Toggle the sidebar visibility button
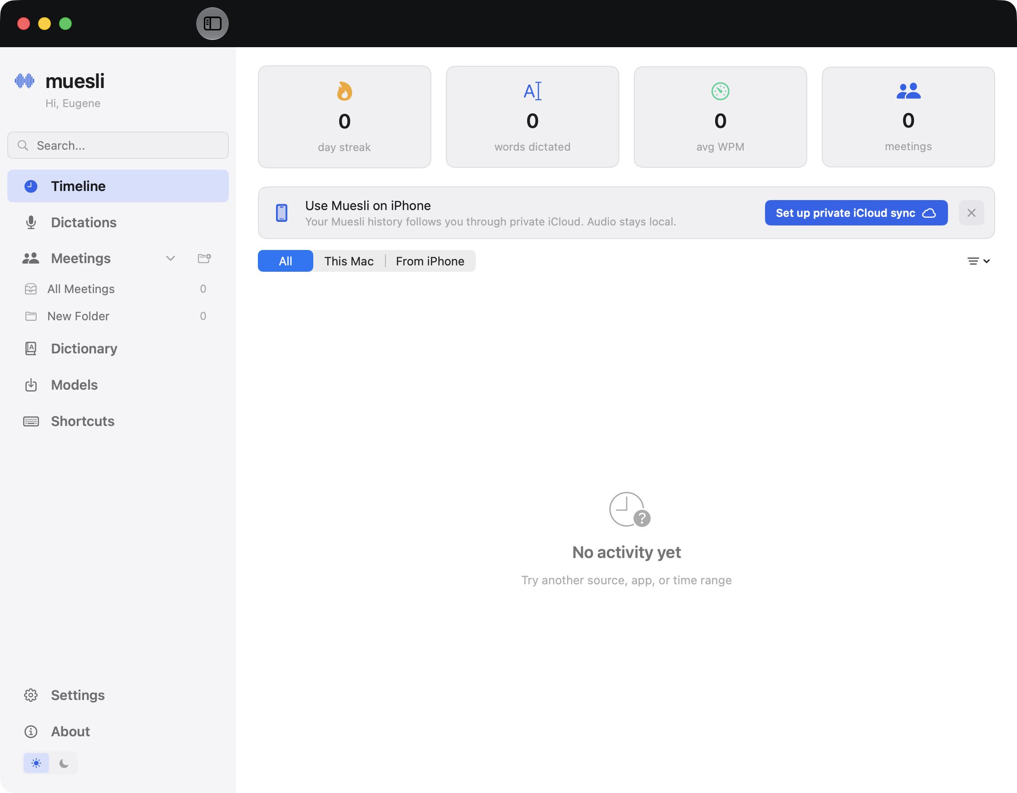Screen dimensions: 1017x793 pyautogui.click(x=212, y=24)
